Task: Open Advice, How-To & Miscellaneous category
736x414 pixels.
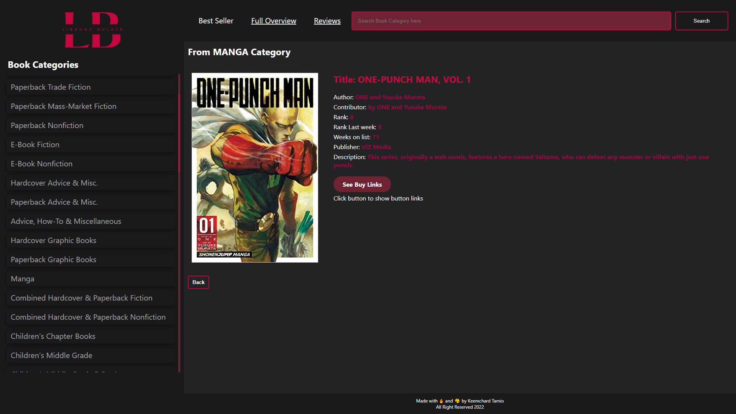Action: click(90, 221)
